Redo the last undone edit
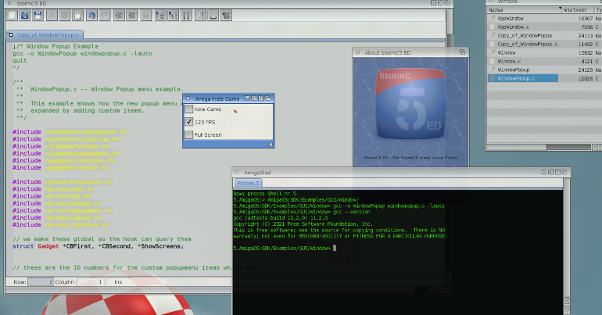This screenshot has height=315, width=602. (x=105, y=16)
